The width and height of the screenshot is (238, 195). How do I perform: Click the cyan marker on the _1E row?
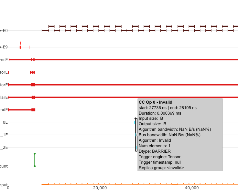(136, 135)
